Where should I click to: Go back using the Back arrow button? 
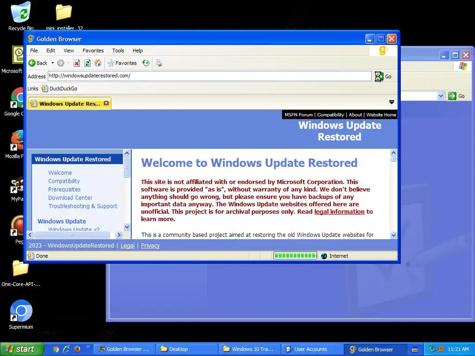(38, 63)
